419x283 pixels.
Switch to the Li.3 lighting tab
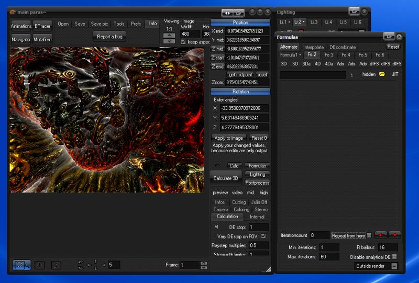314,22
